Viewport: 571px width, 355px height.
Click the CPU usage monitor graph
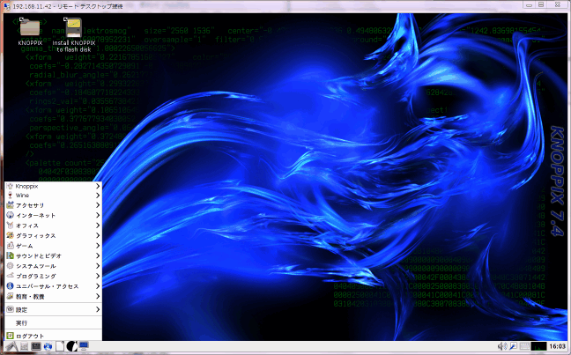coord(538,346)
